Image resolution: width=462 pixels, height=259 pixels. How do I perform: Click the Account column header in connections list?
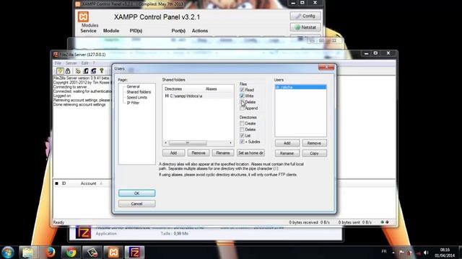click(x=88, y=183)
